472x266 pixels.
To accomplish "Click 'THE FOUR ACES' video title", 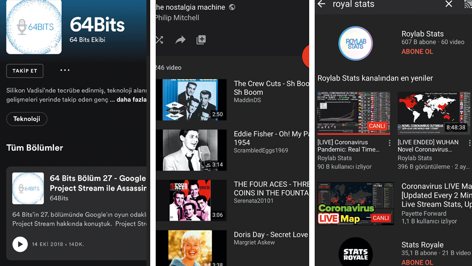I will pyautogui.click(x=271, y=188).
